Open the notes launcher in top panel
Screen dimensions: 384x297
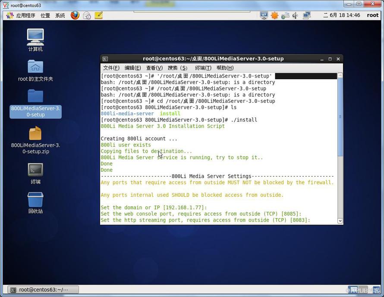point(98,15)
